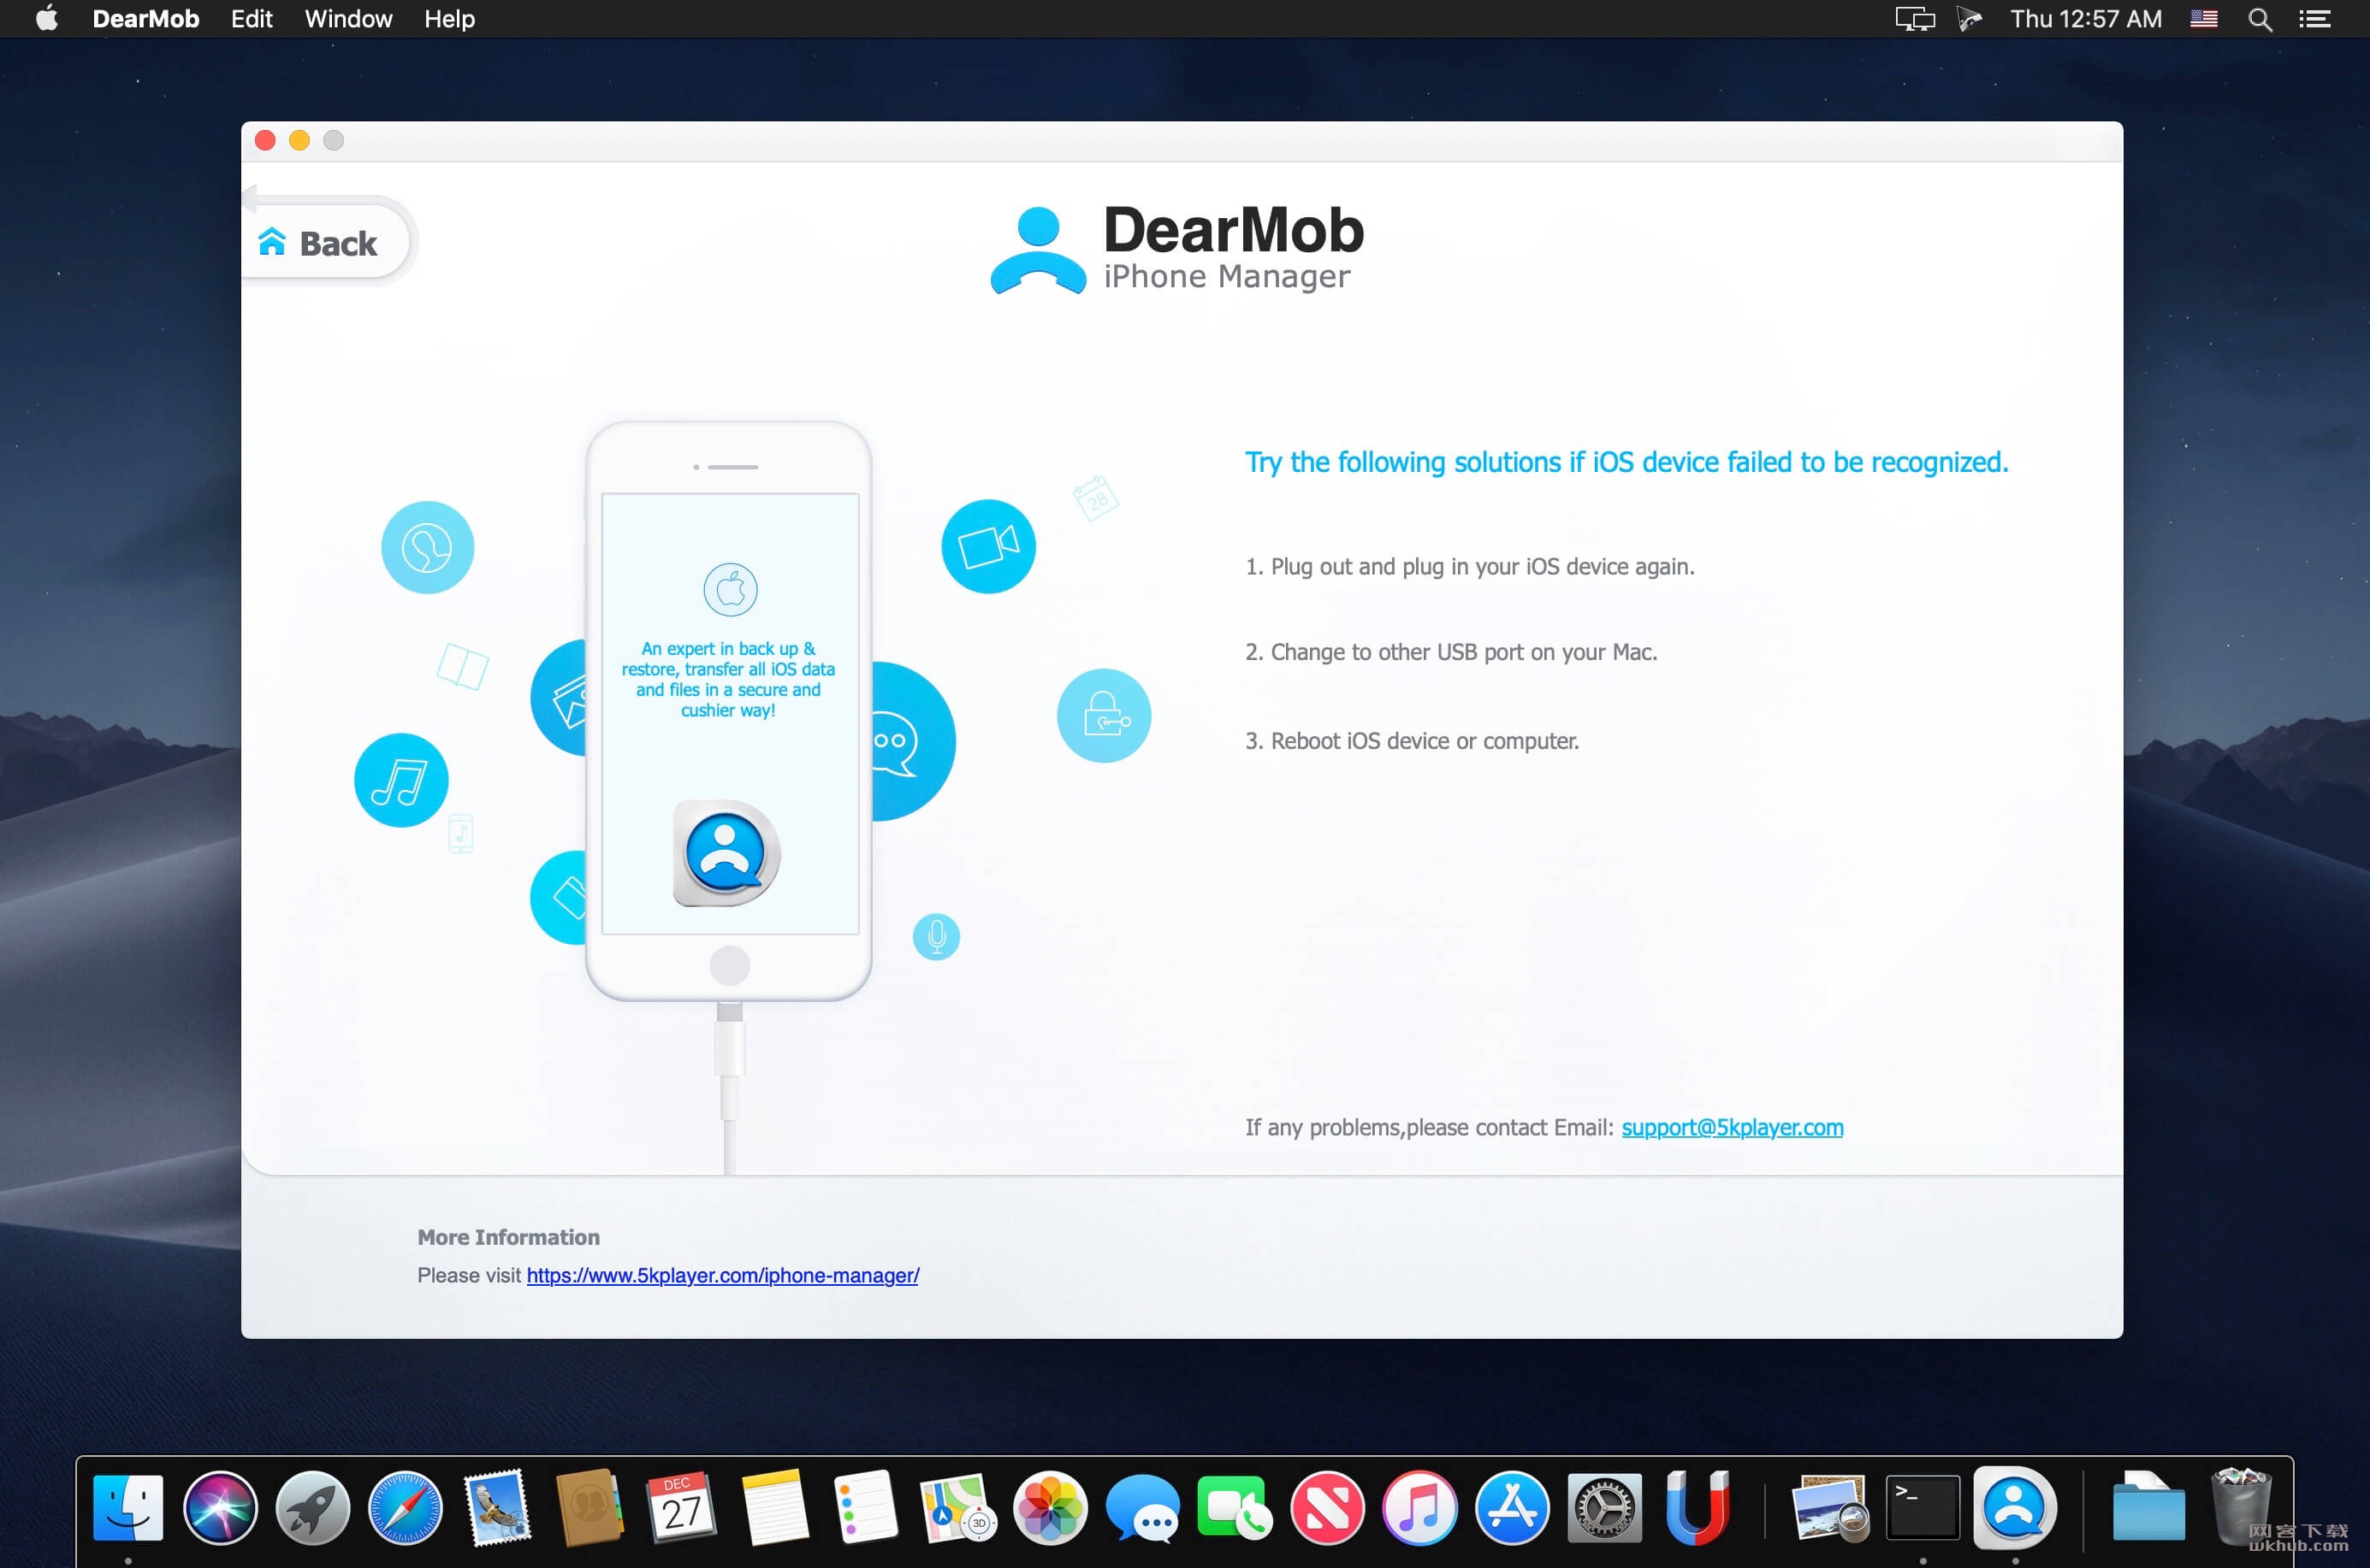Click DearMob icon in the Dock
Image resolution: width=2370 pixels, height=1568 pixels.
[2015, 1507]
